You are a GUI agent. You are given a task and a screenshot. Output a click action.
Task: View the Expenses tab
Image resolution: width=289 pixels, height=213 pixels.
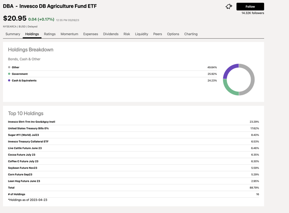[x=90, y=34]
